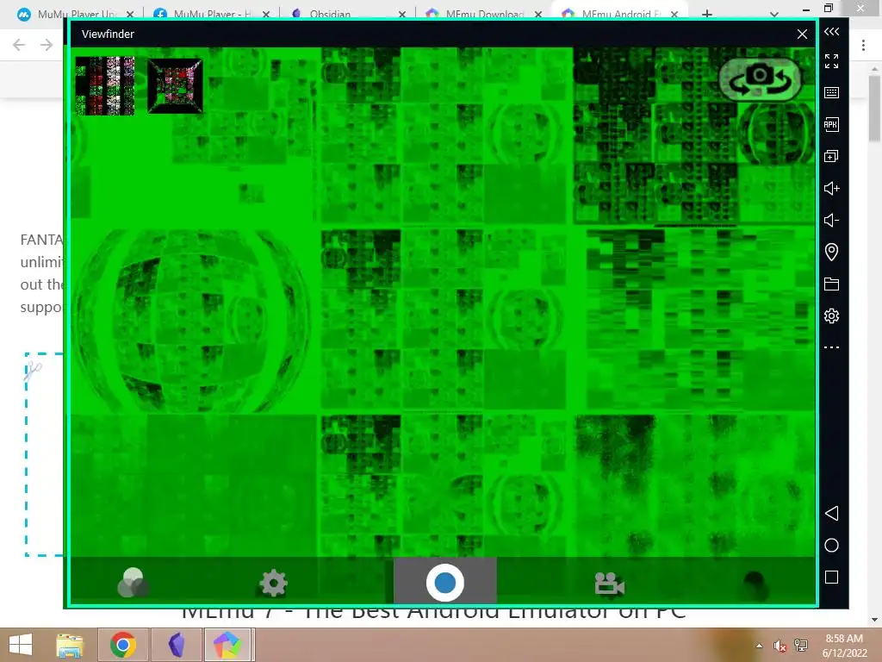Tap the Android recent apps square

point(831,577)
